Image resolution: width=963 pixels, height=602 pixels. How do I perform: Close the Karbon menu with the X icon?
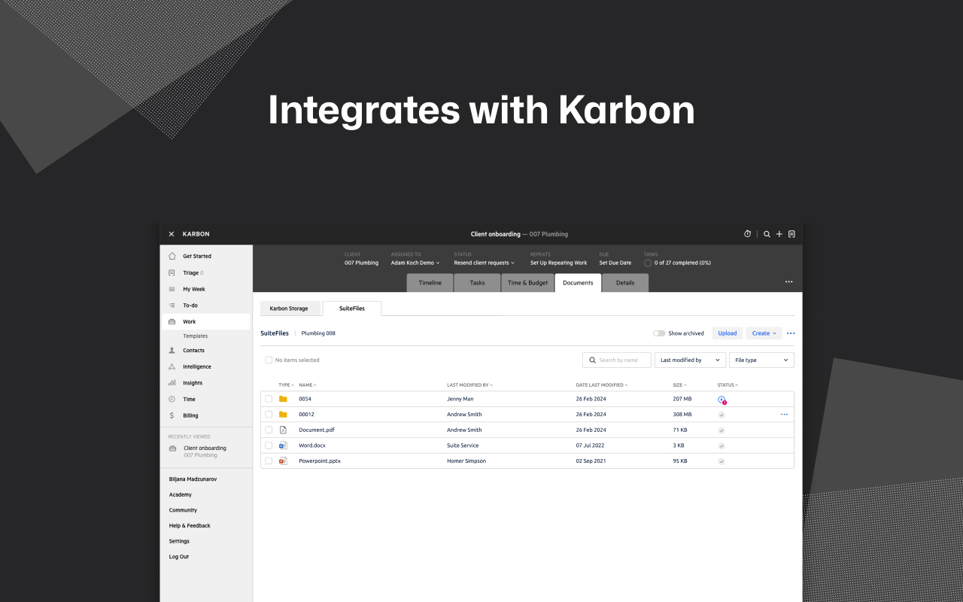(172, 234)
